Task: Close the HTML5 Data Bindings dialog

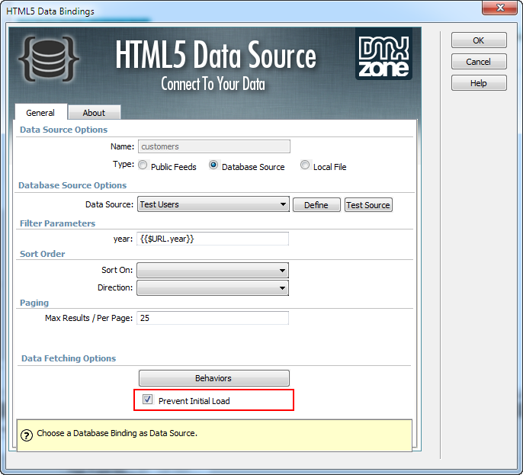Action: click(x=499, y=8)
